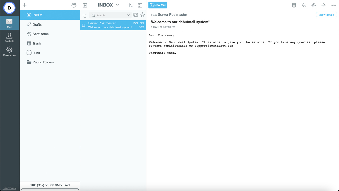Click the Reply All double-arrow icon
The width and height of the screenshot is (339, 191).
[x=314, y=5]
